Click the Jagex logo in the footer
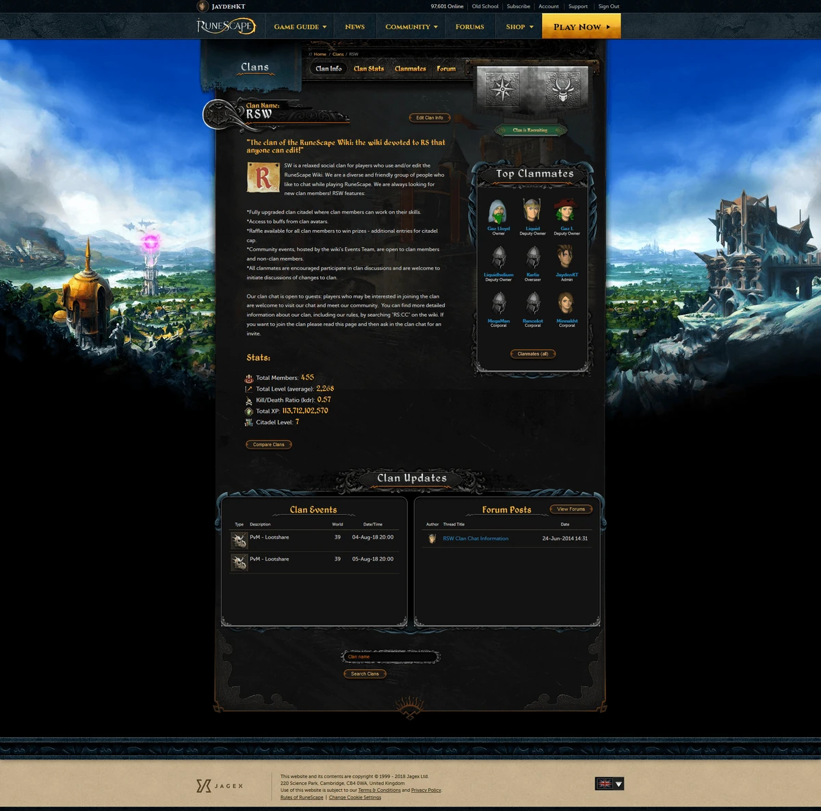The width and height of the screenshot is (821, 811). pos(219,785)
